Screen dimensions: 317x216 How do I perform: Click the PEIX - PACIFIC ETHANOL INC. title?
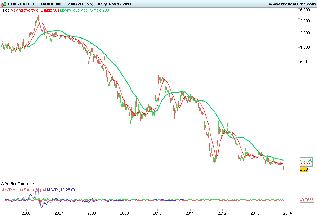point(36,4)
